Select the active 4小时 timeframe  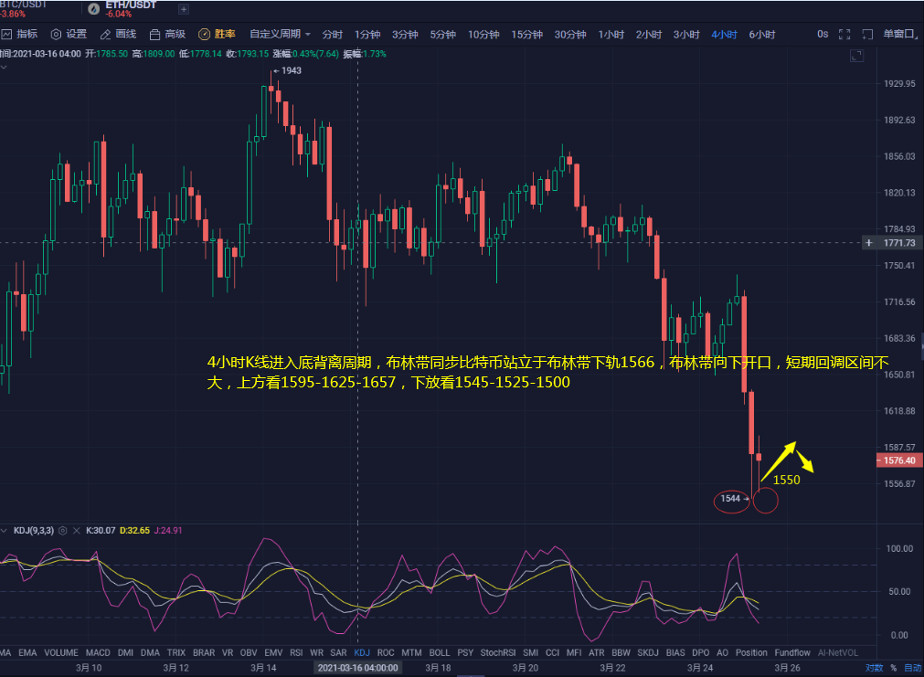click(724, 34)
